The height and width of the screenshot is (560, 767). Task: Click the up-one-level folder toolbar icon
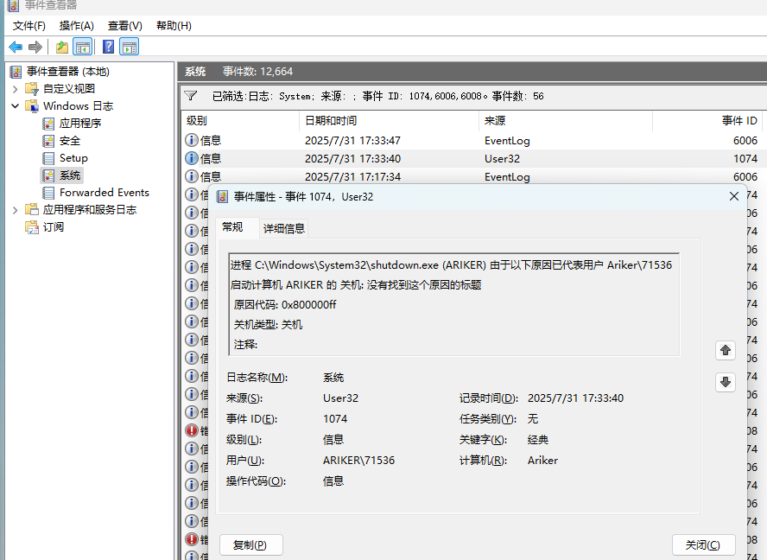(62, 47)
